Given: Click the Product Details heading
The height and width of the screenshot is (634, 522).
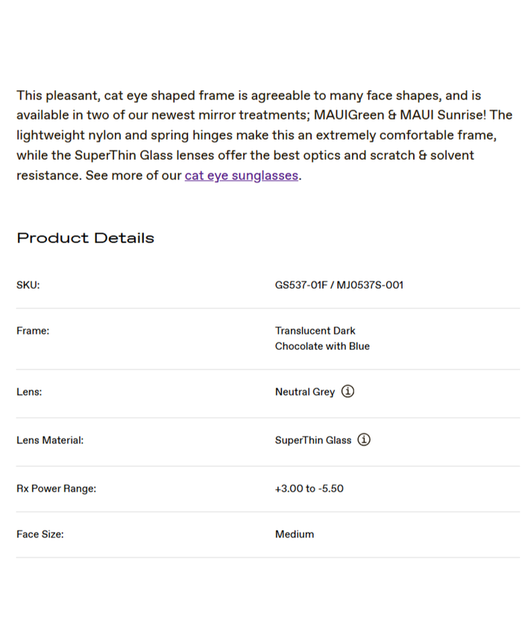Looking at the screenshot, I should [x=85, y=238].
